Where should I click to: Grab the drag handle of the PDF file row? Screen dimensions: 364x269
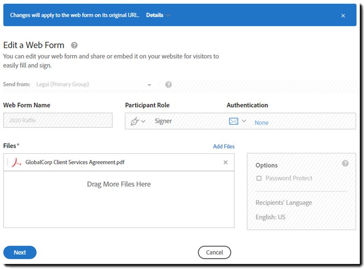click(x=7, y=162)
